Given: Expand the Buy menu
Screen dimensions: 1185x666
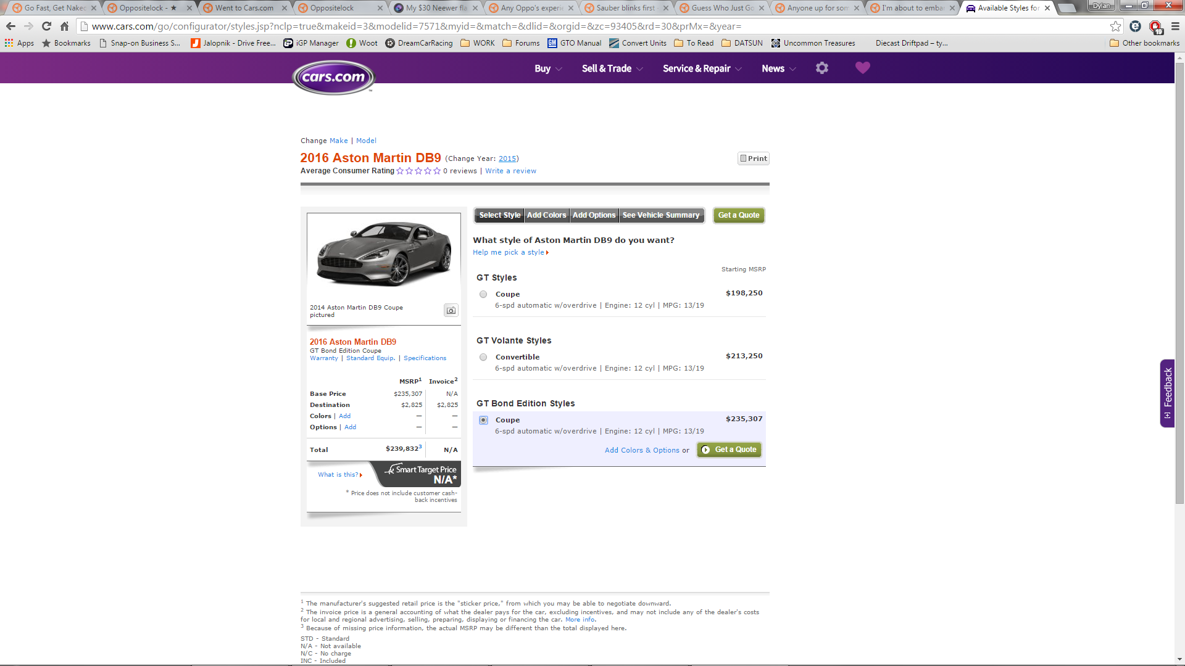Looking at the screenshot, I should point(548,68).
